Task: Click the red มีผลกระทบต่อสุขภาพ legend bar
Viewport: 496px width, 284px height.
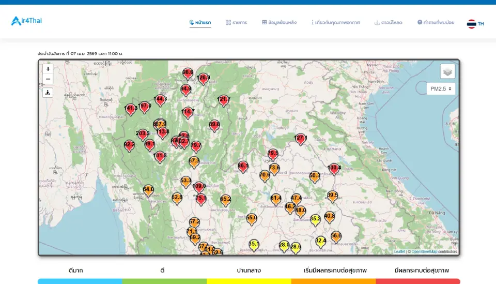Action: (x=418, y=281)
